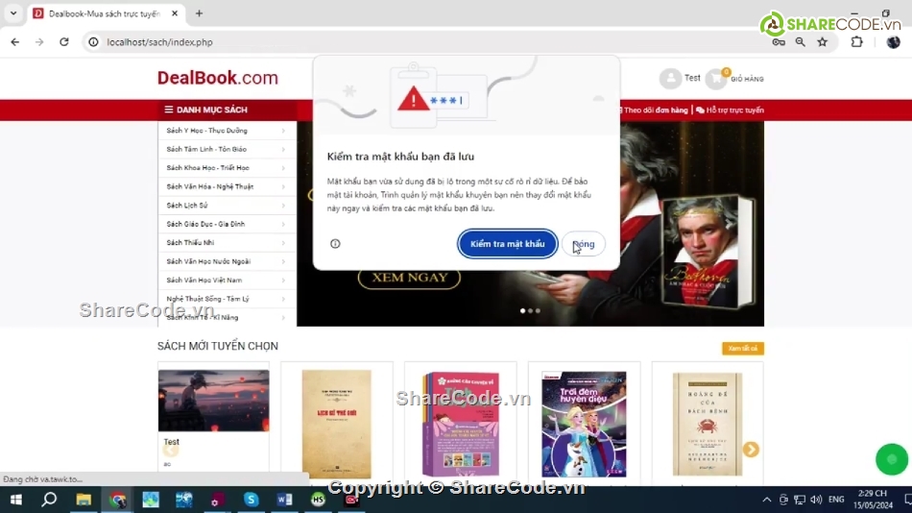Screen dimensions: 912x513
Task: Click the Xem tất cả button
Action: tap(743, 348)
